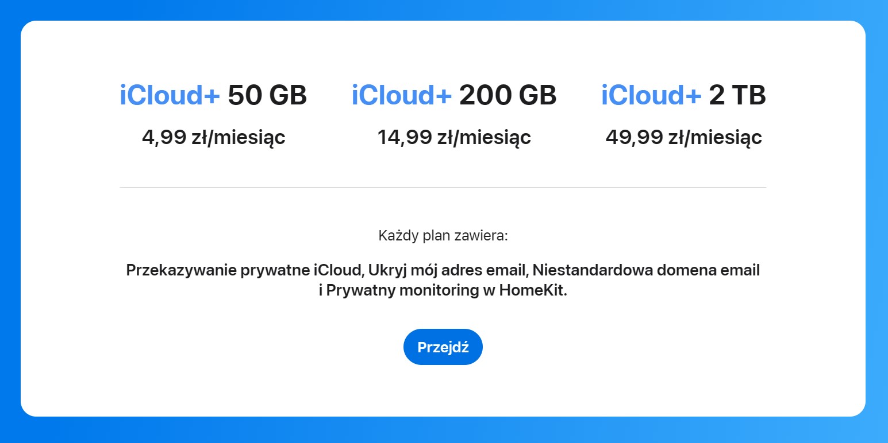Click the 14,99 zł/miesiąc price
This screenshot has height=443, width=888.
pos(453,138)
